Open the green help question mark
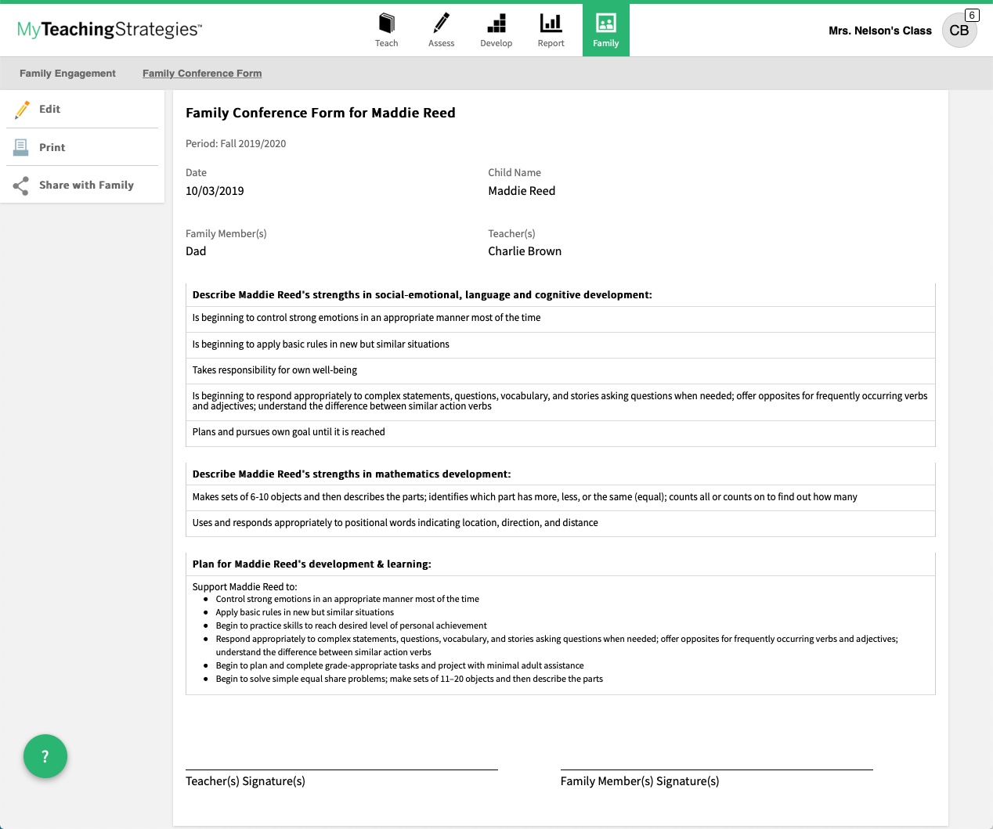Screen dimensions: 993x829 pyautogui.click(x=45, y=756)
